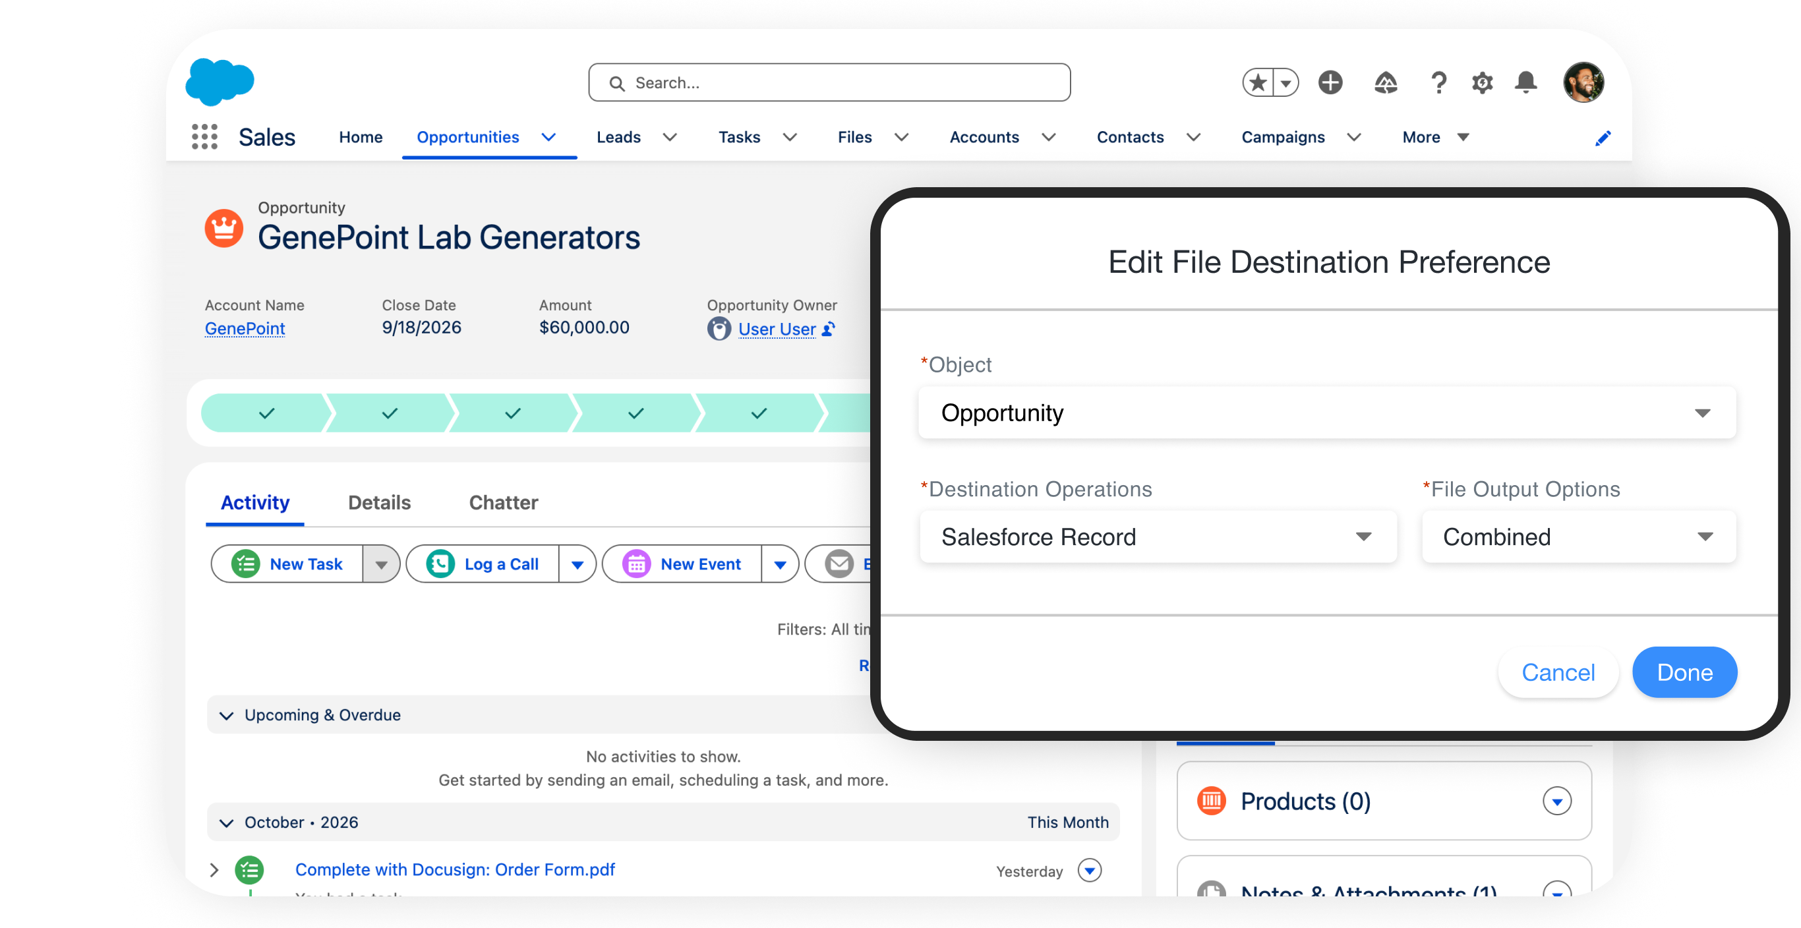Select the first completed stage in path
The image size is (1801, 928).
click(266, 413)
